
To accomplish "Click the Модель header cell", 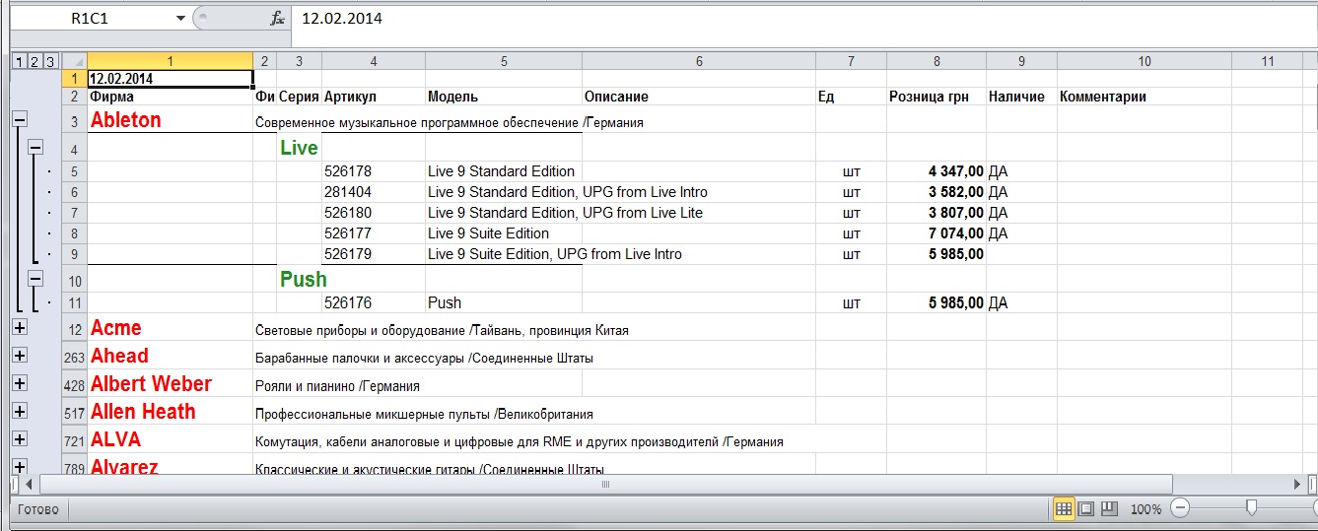I will click(504, 97).
